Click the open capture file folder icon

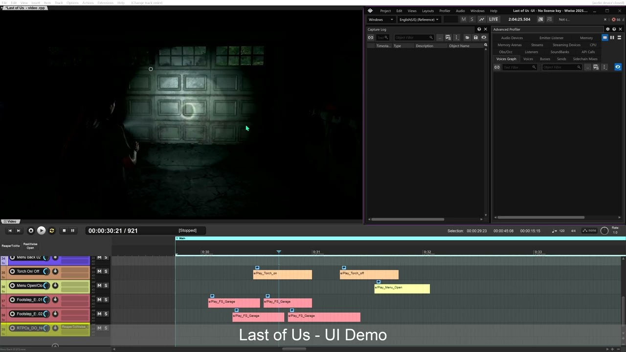pyautogui.click(x=467, y=38)
